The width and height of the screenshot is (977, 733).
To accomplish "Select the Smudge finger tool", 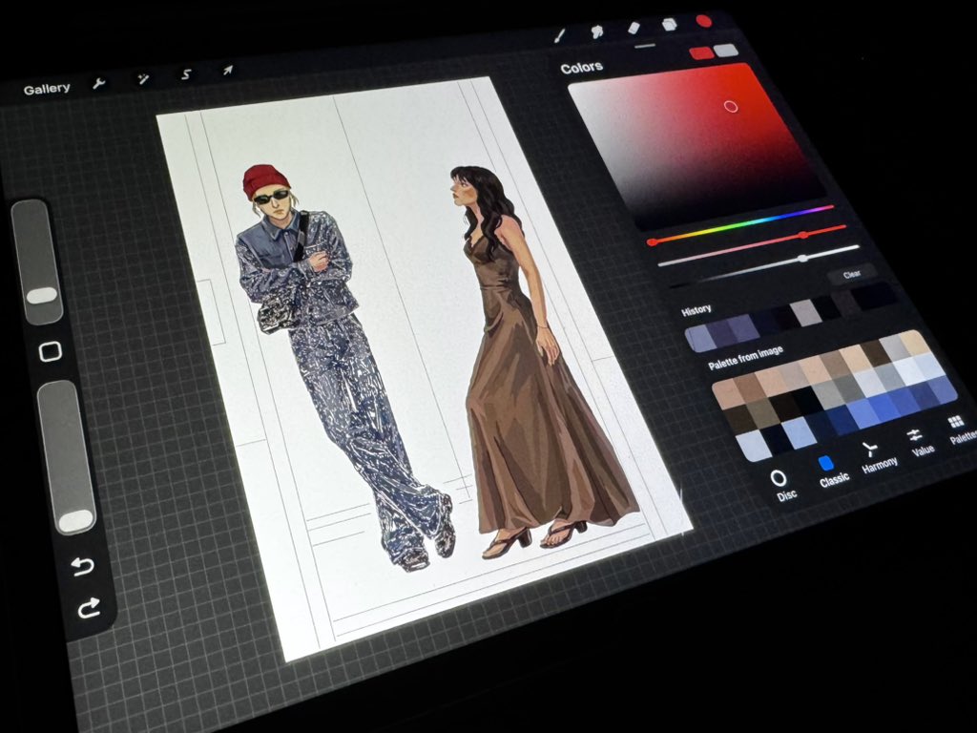I will pyautogui.click(x=597, y=31).
